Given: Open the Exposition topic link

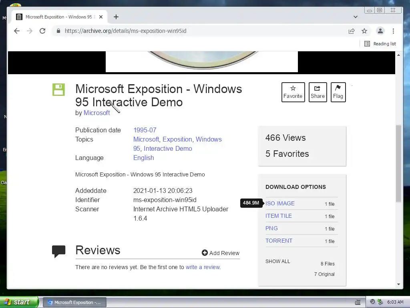Looking at the screenshot, I should coord(177,139).
